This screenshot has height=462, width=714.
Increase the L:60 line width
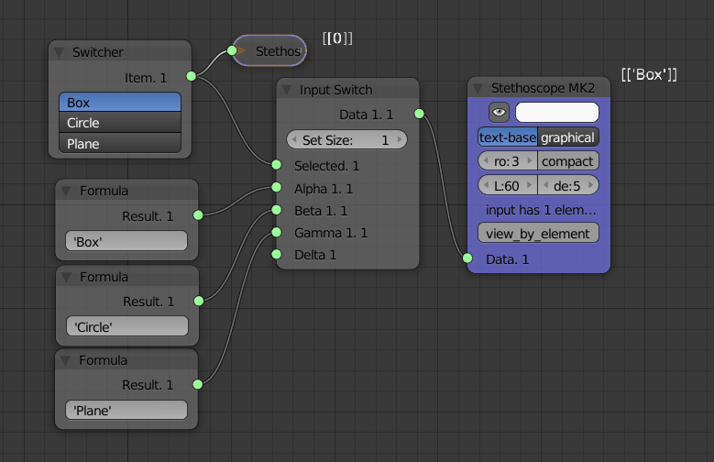(x=530, y=185)
